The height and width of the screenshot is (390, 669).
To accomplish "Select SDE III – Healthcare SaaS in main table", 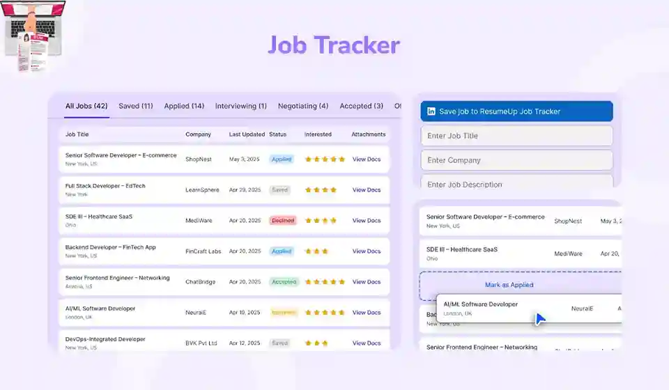I will click(98, 217).
